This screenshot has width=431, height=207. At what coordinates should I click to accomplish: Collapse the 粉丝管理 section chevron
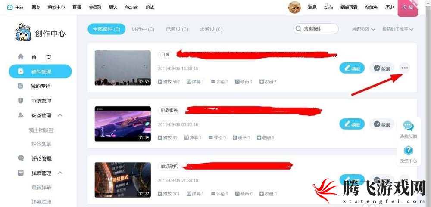[x=60, y=115]
